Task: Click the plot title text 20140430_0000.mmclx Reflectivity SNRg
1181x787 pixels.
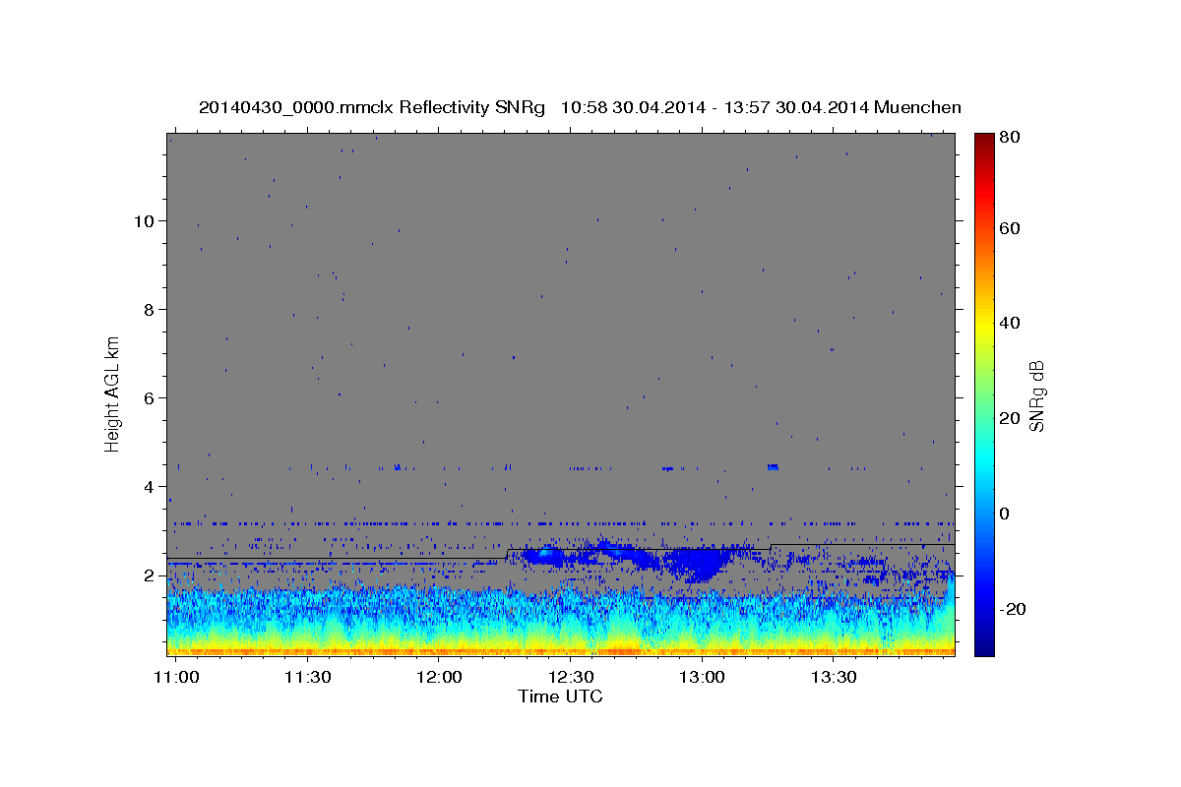Action: click(372, 107)
